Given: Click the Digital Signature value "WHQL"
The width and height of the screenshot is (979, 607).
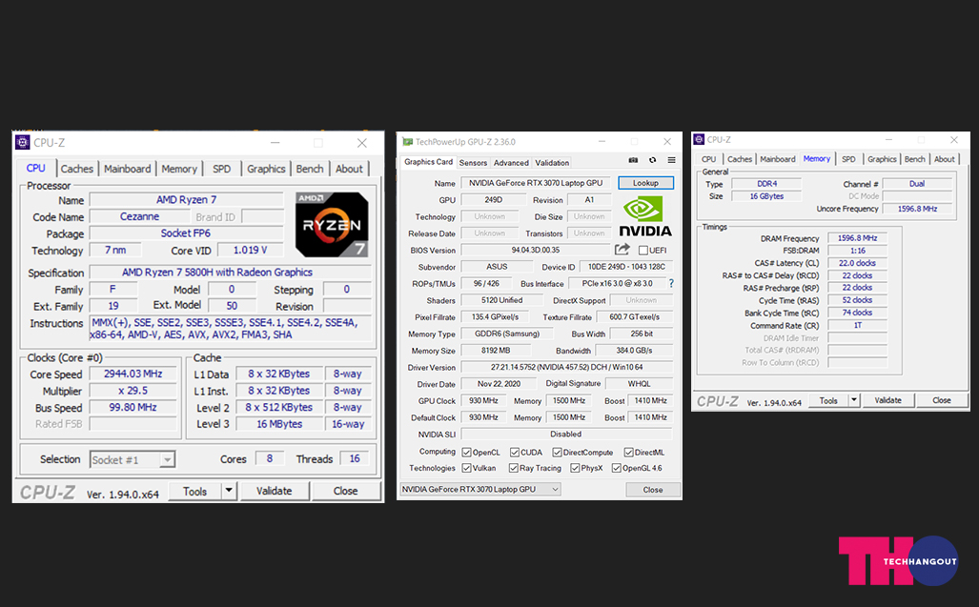Looking at the screenshot, I should pos(640,384).
